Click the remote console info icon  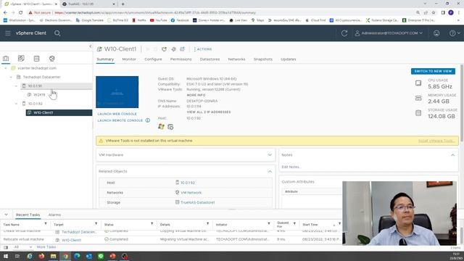[148, 120]
